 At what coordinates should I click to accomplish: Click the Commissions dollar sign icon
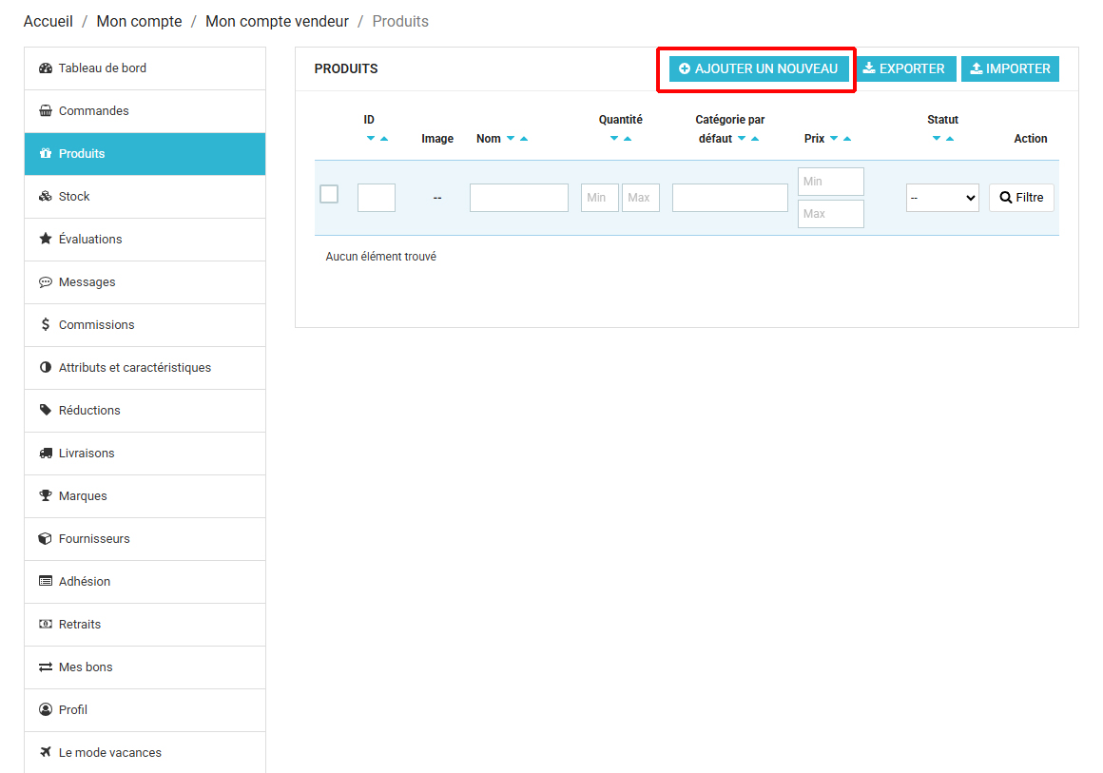(x=46, y=325)
